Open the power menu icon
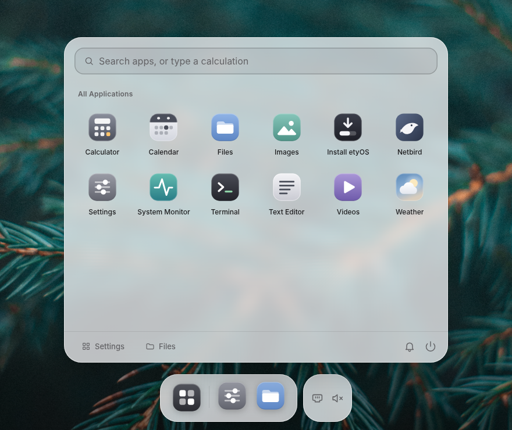Image resolution: width=512 pixels, height=430 pixels. coord(431,346)
